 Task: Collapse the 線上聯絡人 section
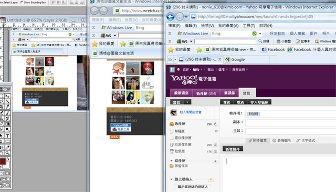(172, 179)
